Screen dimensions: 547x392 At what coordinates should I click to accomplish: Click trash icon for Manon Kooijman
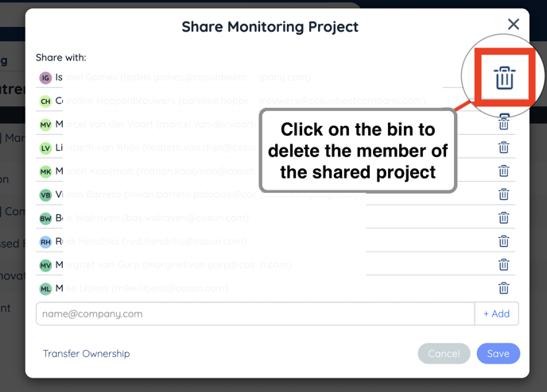point(503,171)
